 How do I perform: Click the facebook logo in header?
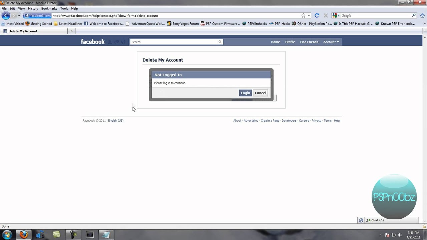coord(93,42)
